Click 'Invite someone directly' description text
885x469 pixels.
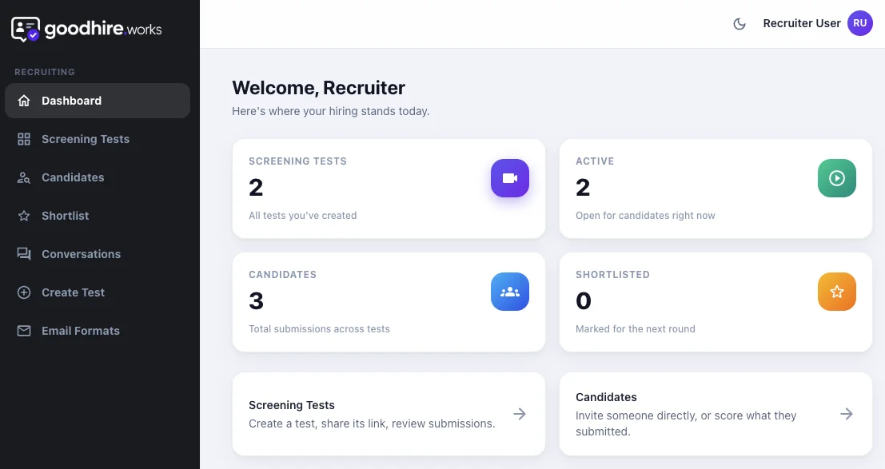point(686,423)
